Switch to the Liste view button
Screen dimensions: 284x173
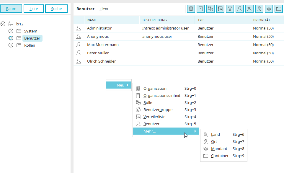34,9
